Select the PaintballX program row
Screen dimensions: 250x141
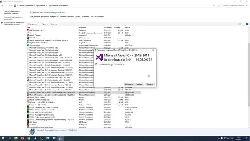pyautogui.click(x=84, y=125)
